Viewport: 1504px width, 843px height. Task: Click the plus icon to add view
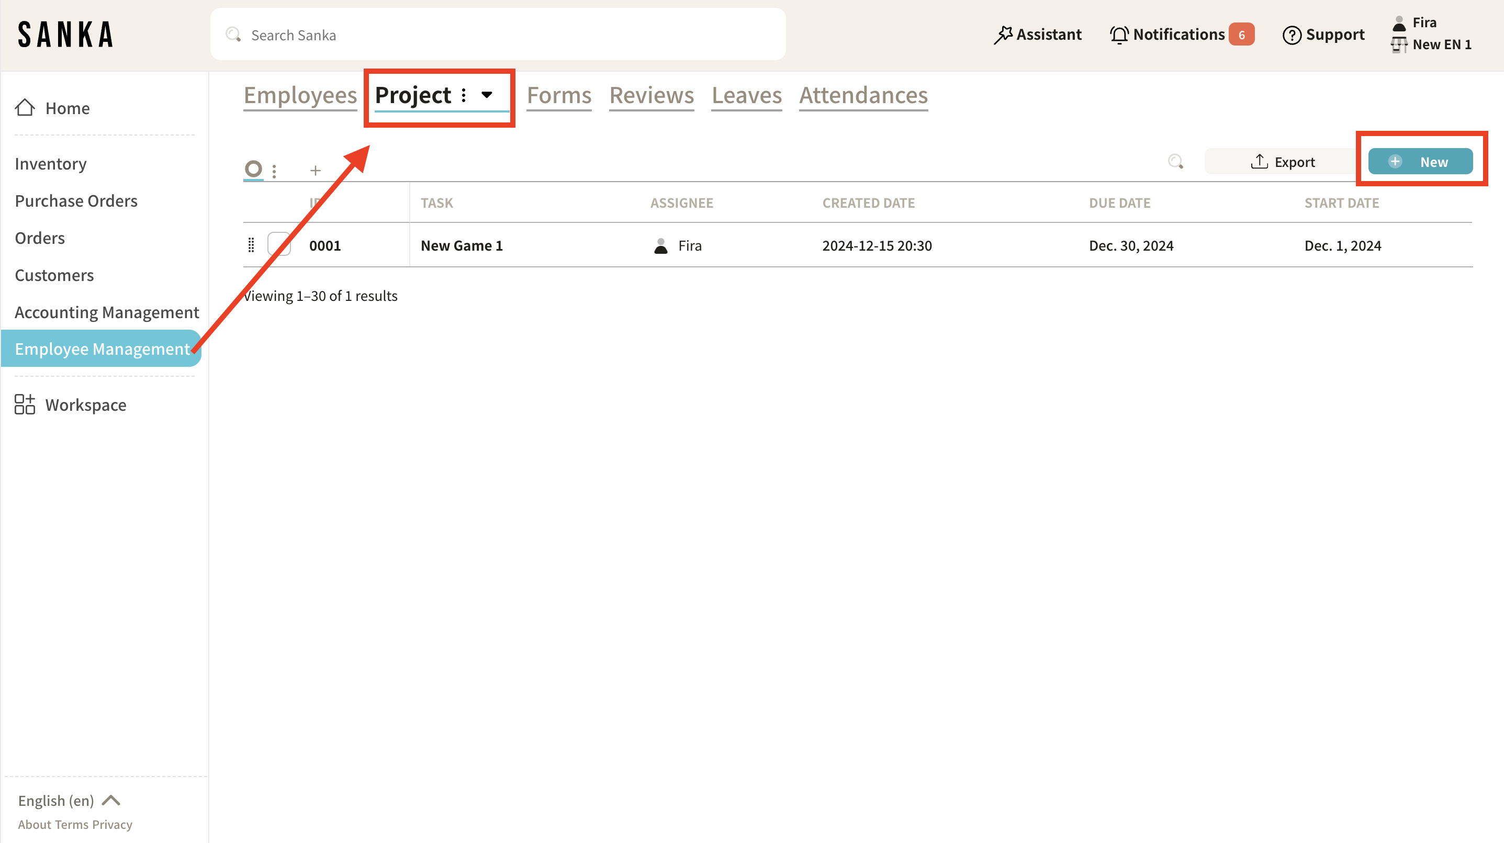(315, 171)
